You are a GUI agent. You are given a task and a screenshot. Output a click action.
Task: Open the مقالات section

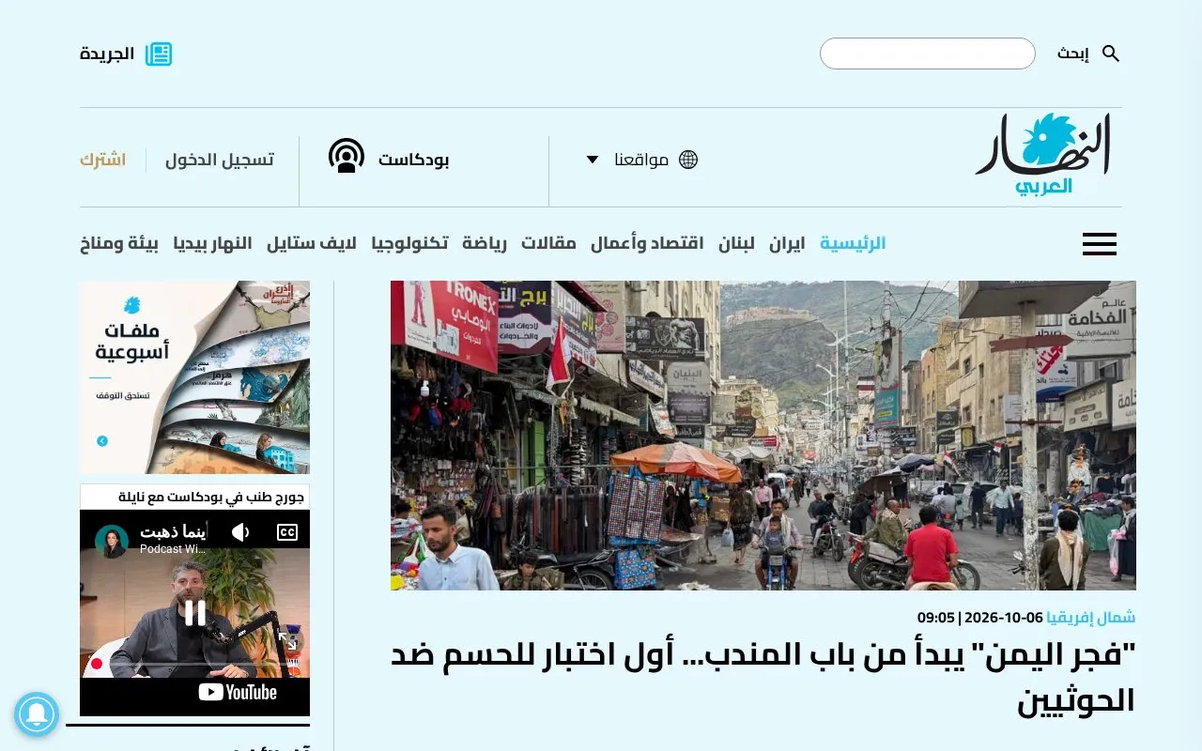[x=548, y=244]
